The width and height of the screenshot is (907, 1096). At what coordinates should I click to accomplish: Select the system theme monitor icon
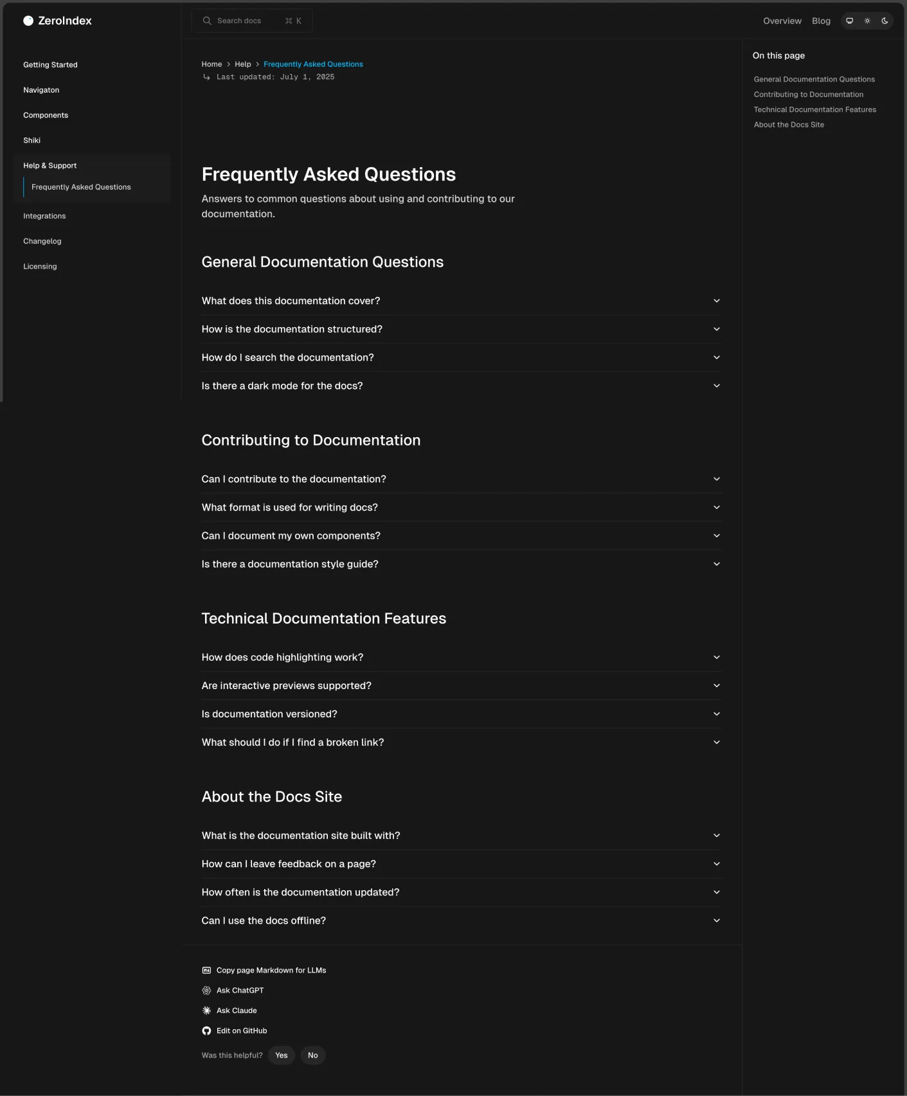(x=849, y=21)
